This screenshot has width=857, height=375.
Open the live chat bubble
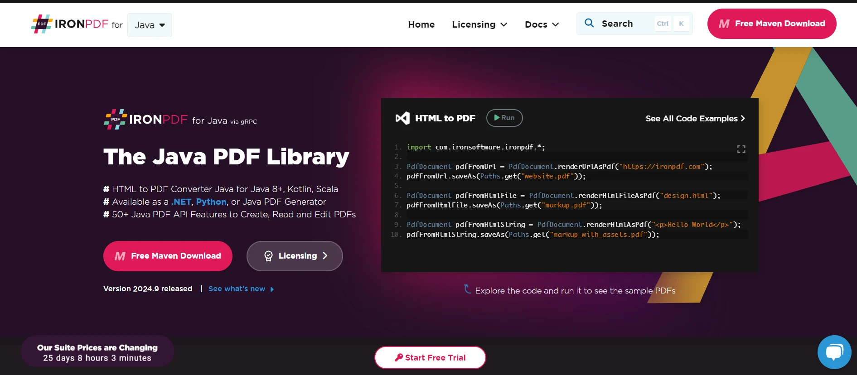coord(834,352)
